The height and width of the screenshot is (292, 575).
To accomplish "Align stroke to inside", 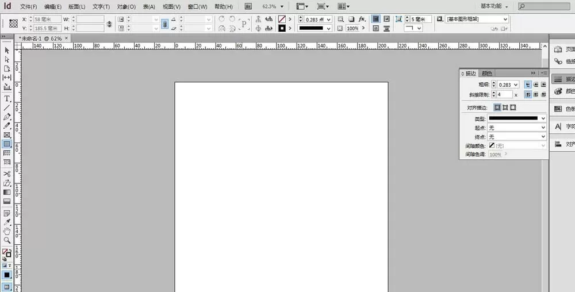I will pyautogui.click(x=505, y=107).
